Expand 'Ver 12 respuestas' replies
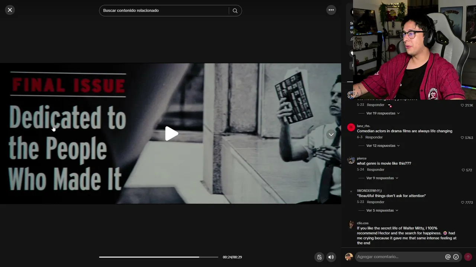 (x=383, y=146)
